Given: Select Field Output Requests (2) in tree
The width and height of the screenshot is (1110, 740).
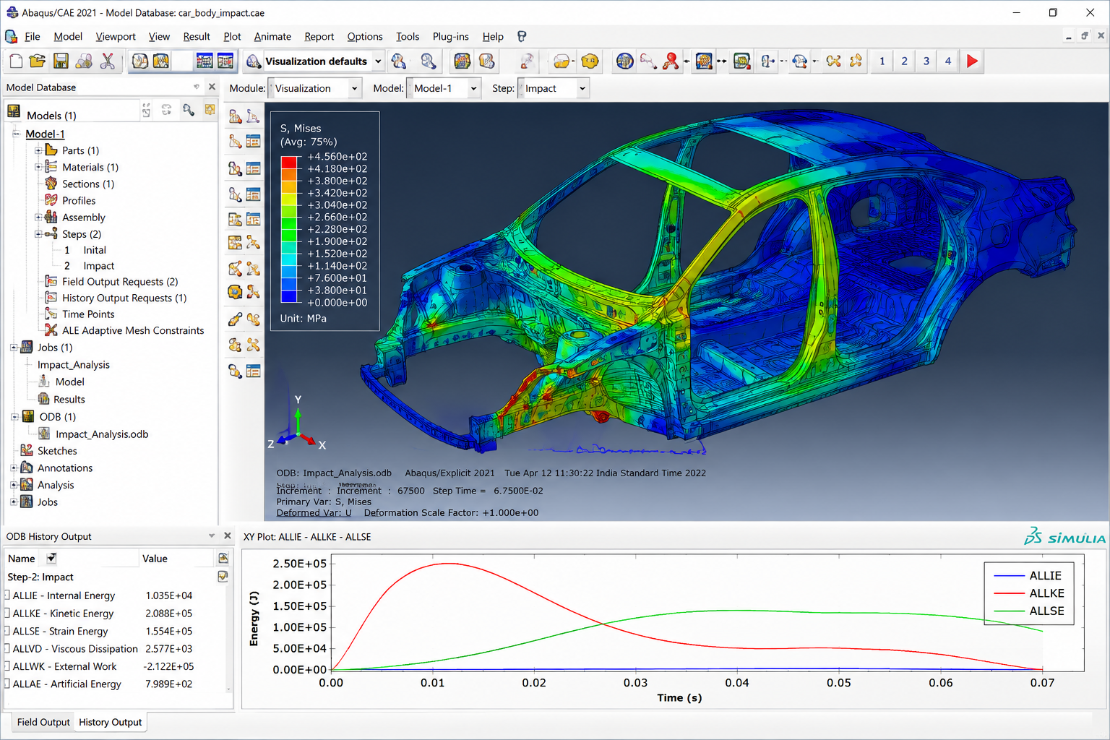Looking at the screenshot, I should click(x=120, y=282).
